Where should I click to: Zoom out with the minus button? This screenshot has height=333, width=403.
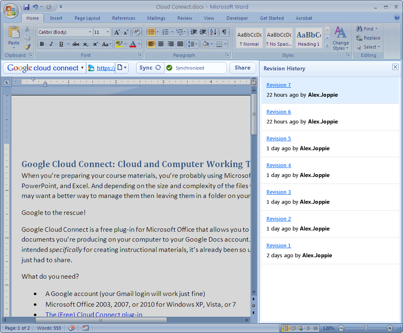(341, 328)
